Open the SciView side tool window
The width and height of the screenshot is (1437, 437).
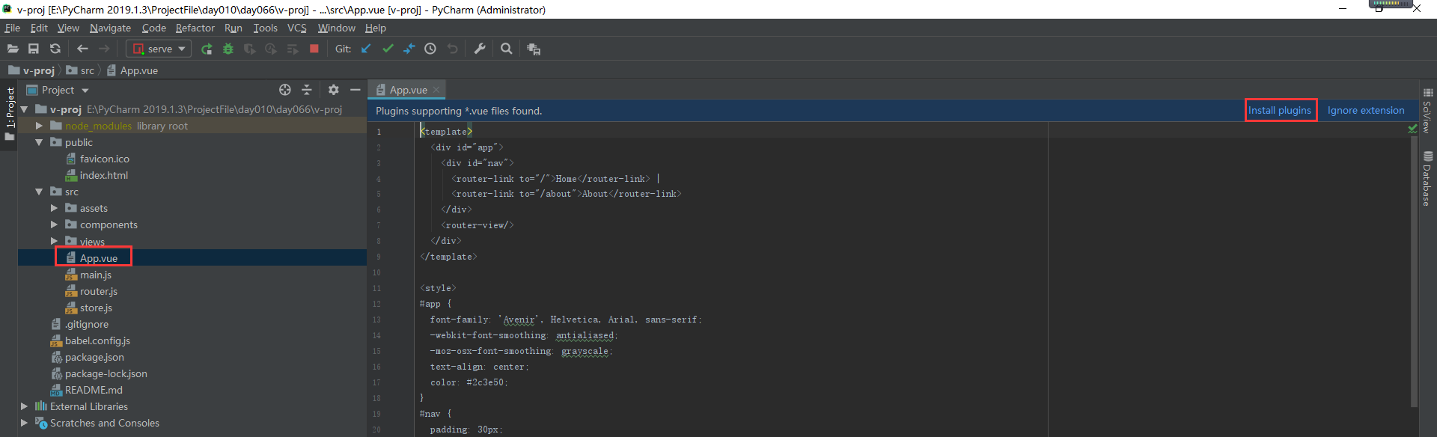[x=1428, y=111]
